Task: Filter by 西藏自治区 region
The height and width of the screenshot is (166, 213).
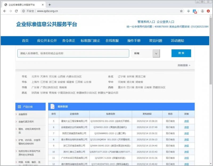Action: point(159,88)
